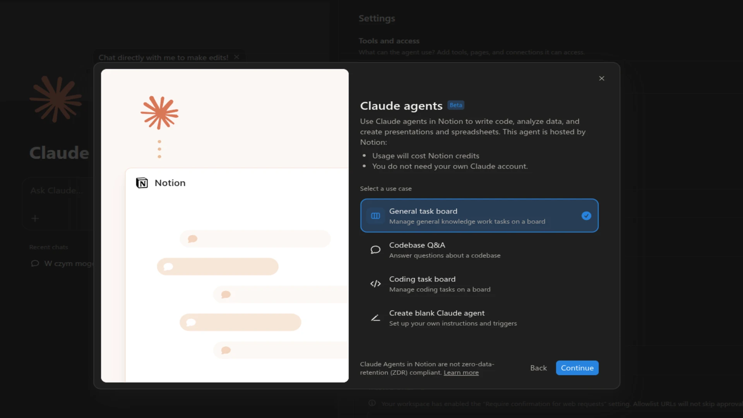Viewport: 743px width, 418px height.
Task: Click 'You do not need your own Claude account' text
Action: pyautogui.click(x=450, y=166)
